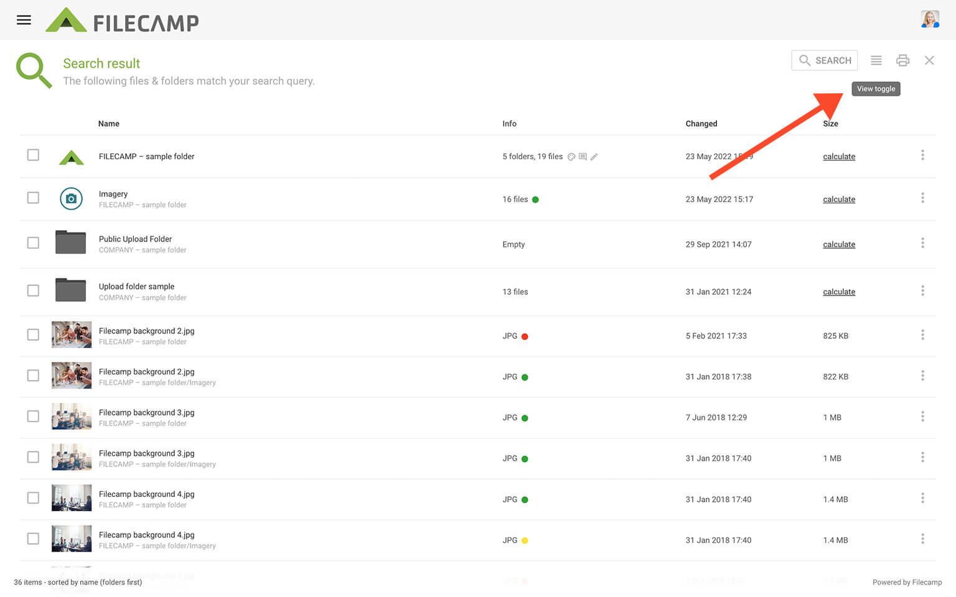Click the print icon

pos(902,60)
